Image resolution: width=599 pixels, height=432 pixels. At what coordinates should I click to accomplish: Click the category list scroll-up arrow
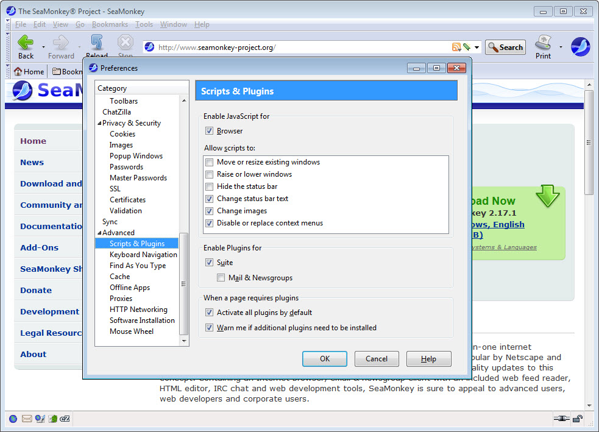tap(184, 101)
